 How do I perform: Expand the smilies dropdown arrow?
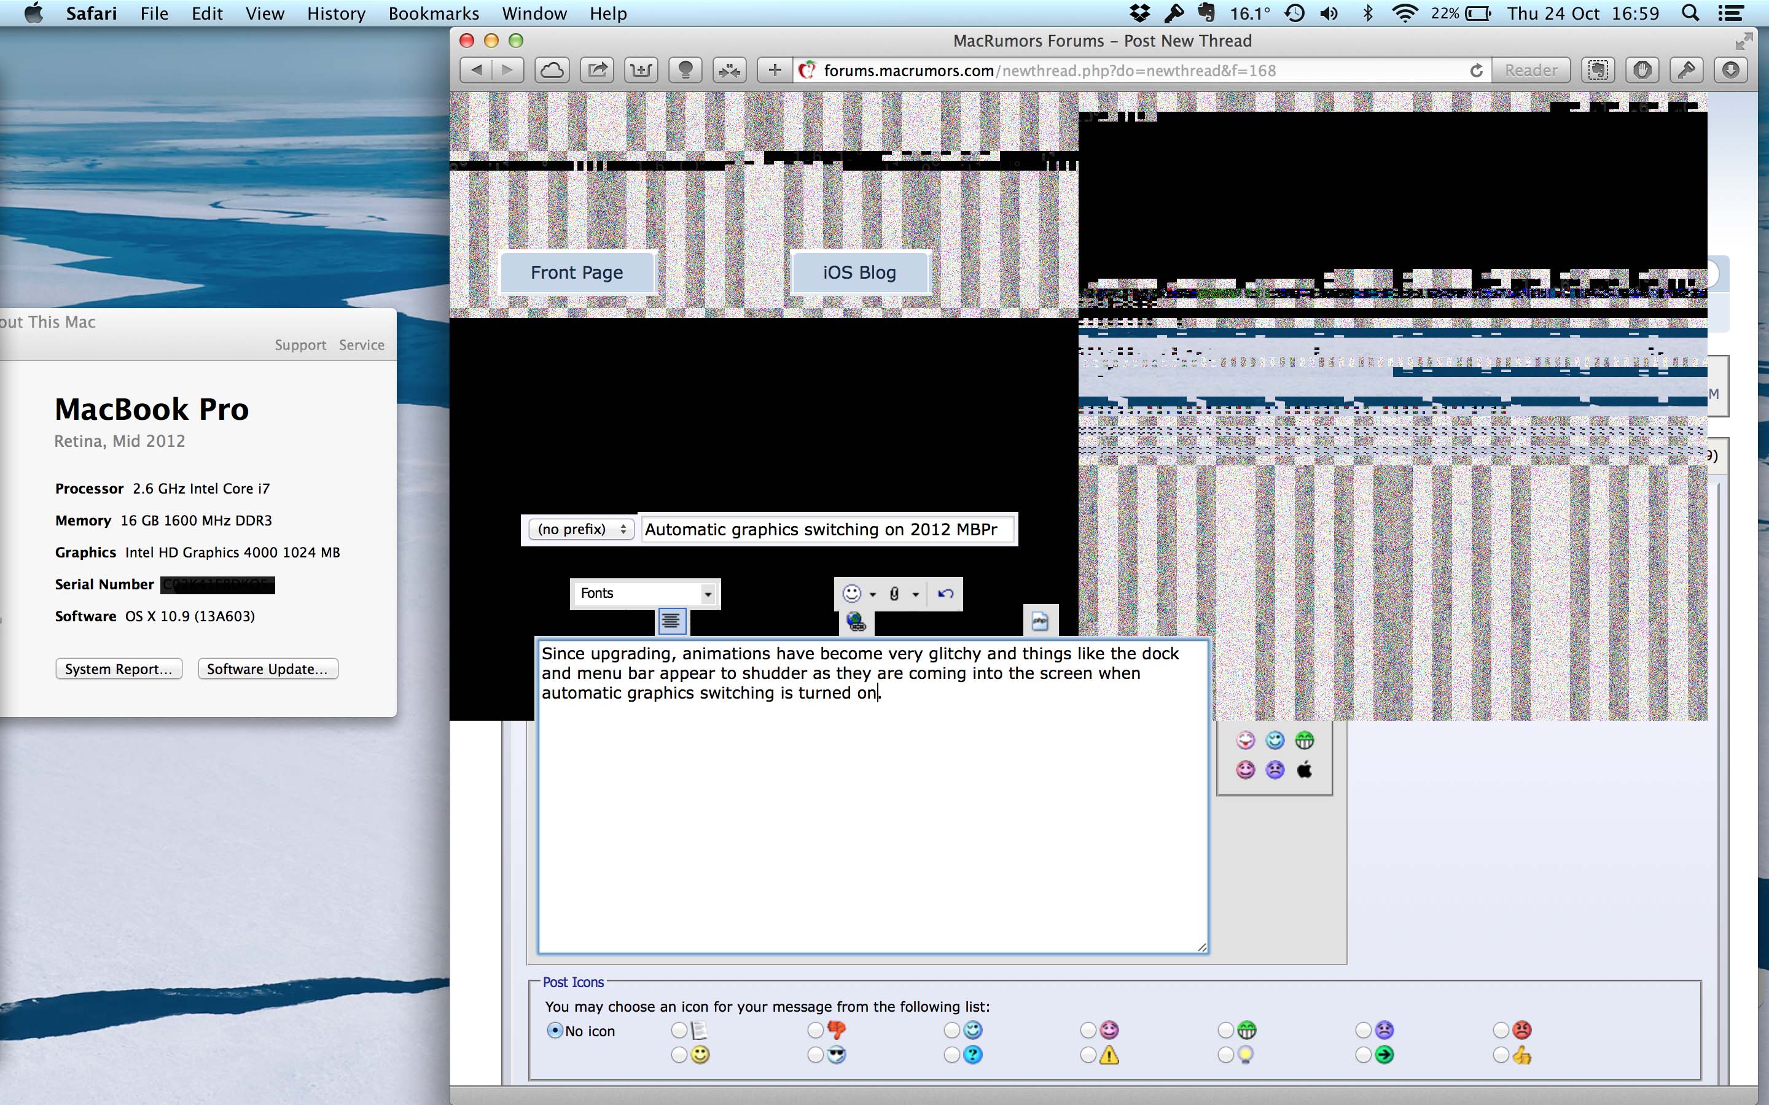[872, 594]
